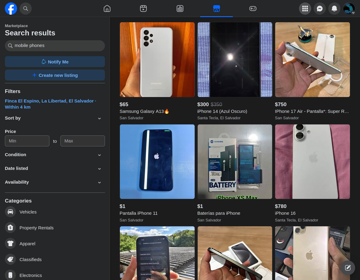This screenshot has height=280, width=360.
Task: Open listing photo showing battery settings phone
Action: pos(157,253)
